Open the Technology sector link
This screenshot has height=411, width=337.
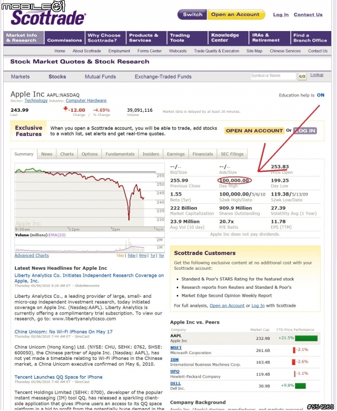coord(36,101)
